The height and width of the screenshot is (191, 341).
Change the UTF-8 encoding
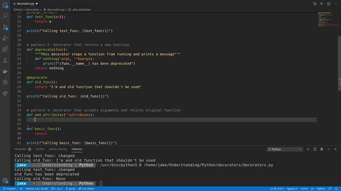coord(304,189)
